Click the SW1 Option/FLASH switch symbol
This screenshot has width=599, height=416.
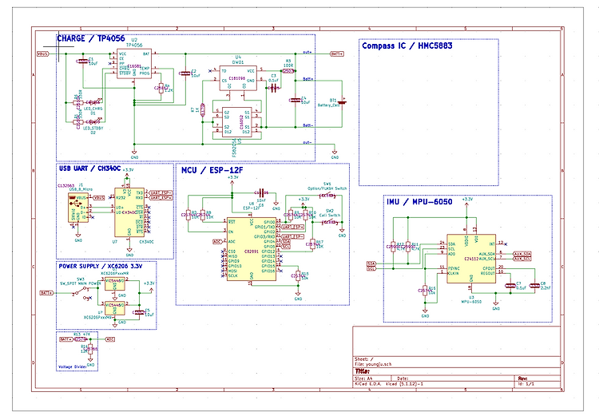327,196
